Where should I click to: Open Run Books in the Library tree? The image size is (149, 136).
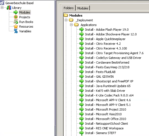point(26,22)
